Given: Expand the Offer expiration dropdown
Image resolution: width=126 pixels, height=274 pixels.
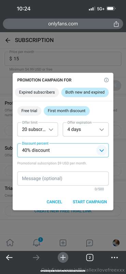Looking at the screenshot, I should click(86, 129).
